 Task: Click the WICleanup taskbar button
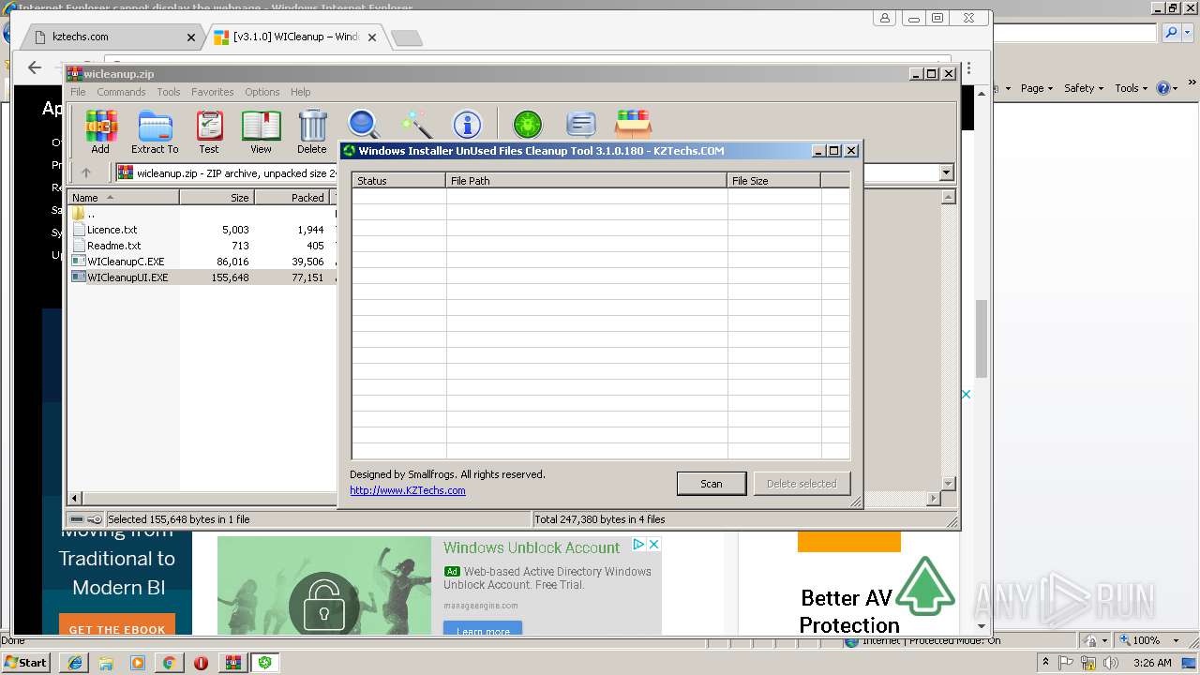point(265,663)
